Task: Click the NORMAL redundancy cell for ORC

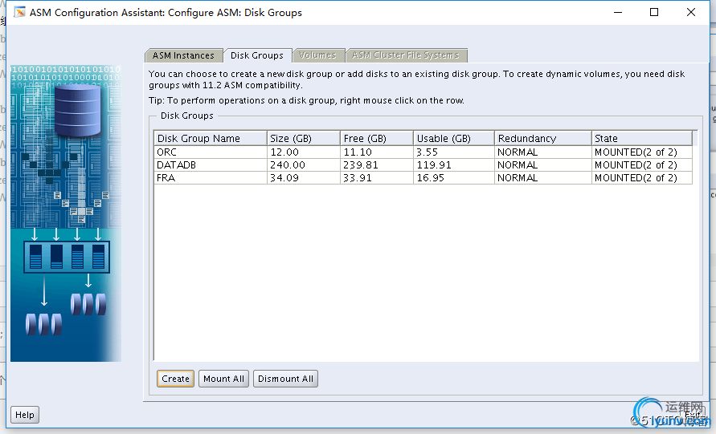Action: tap(543, 152)
